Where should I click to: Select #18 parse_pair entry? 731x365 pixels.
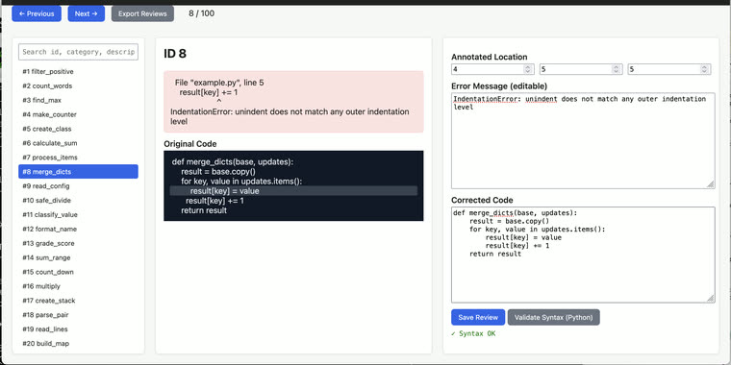[x=78, y=315]
